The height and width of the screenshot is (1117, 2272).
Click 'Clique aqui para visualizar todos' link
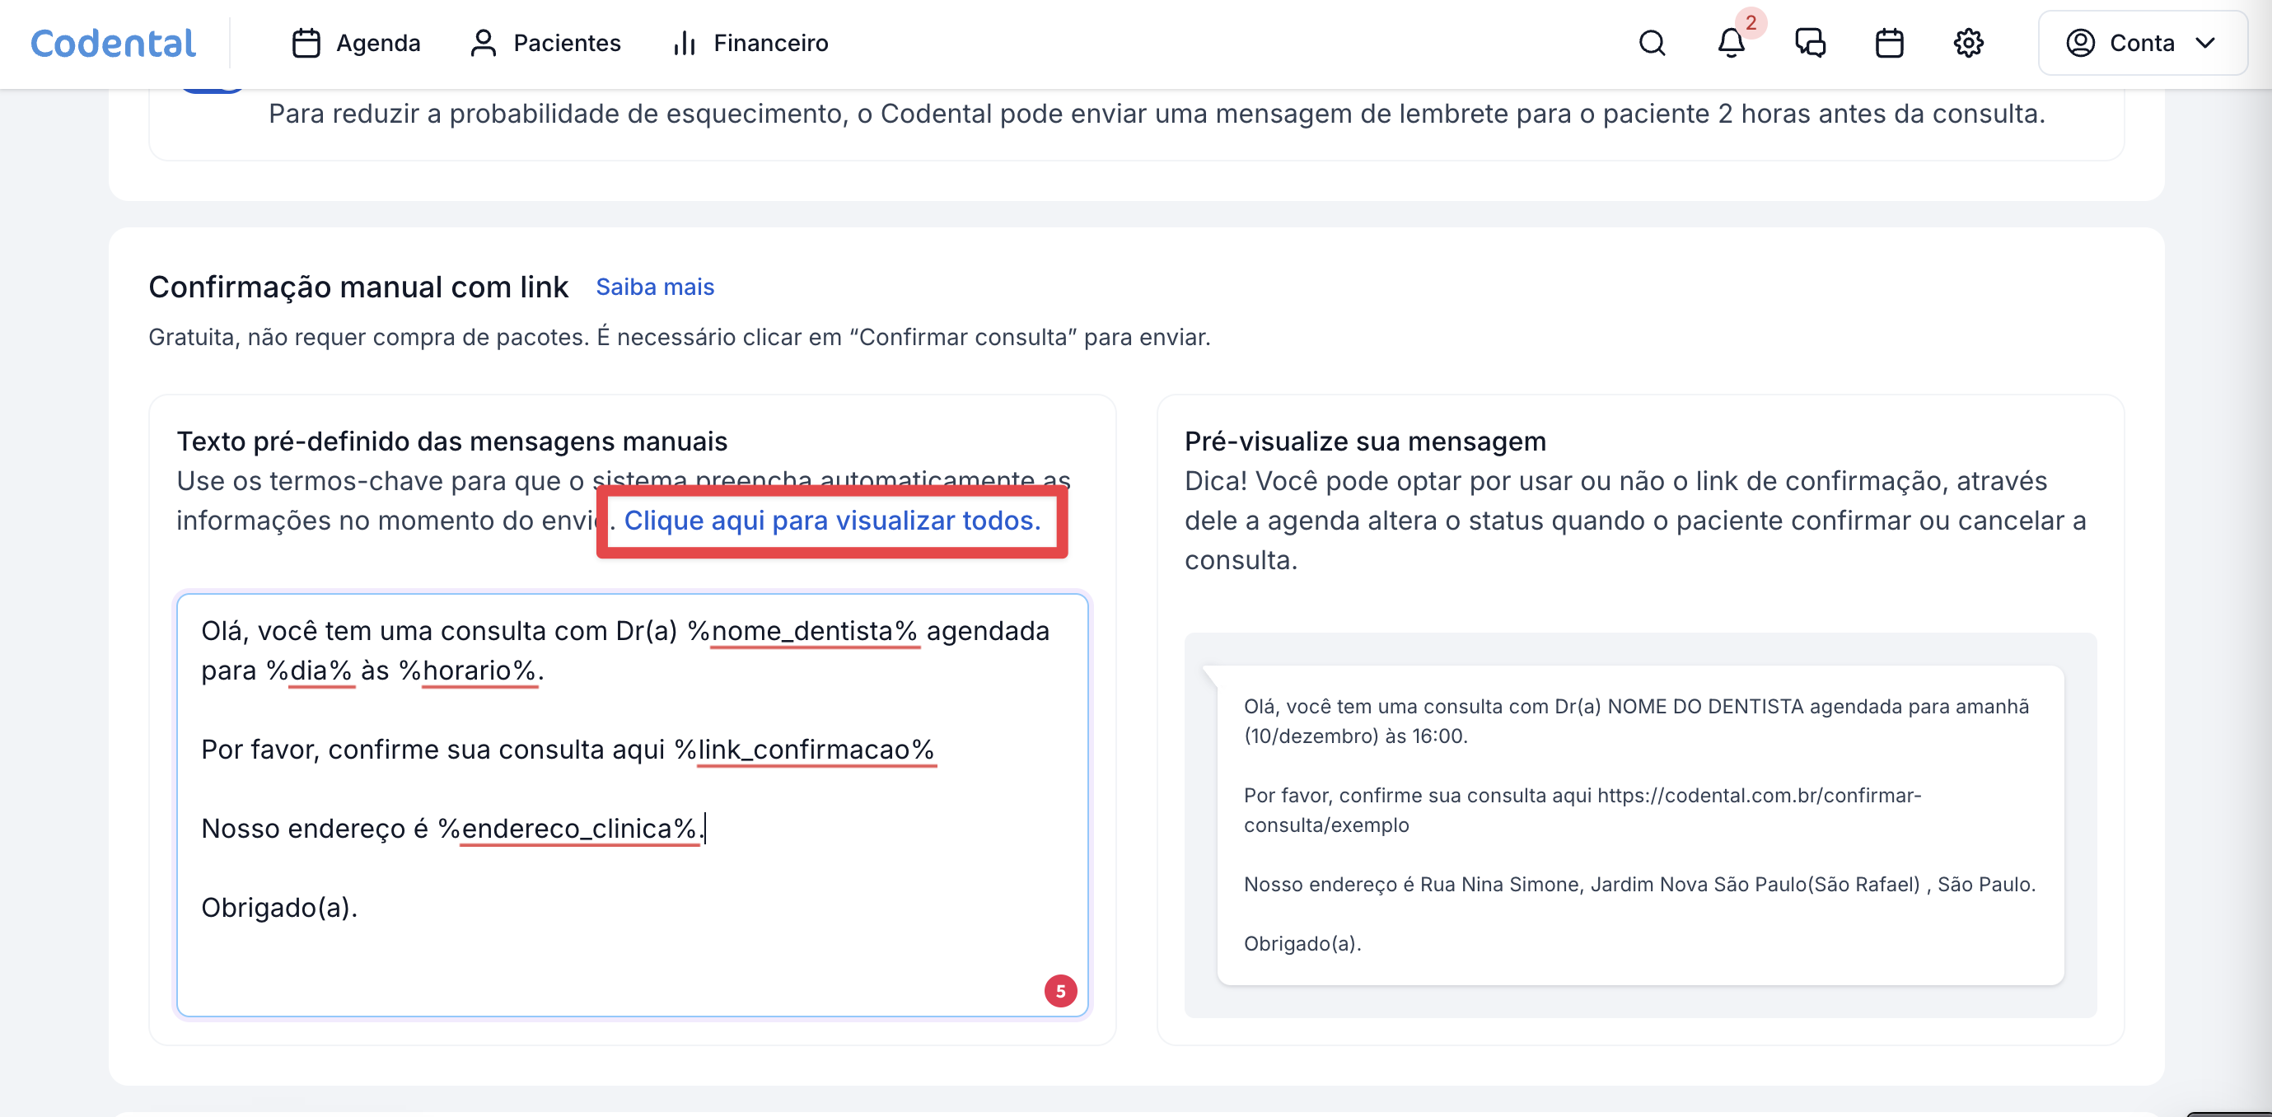point(832,521)
